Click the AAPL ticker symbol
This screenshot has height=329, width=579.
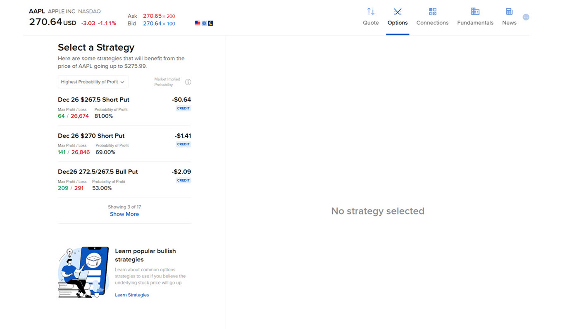point(37,11)
